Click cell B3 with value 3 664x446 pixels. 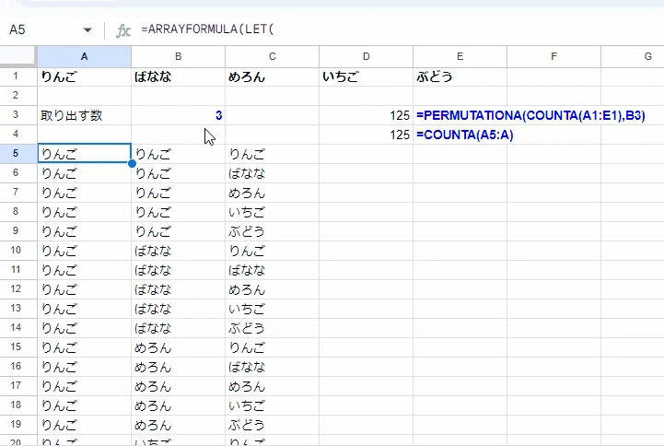(x=179, y=115)
